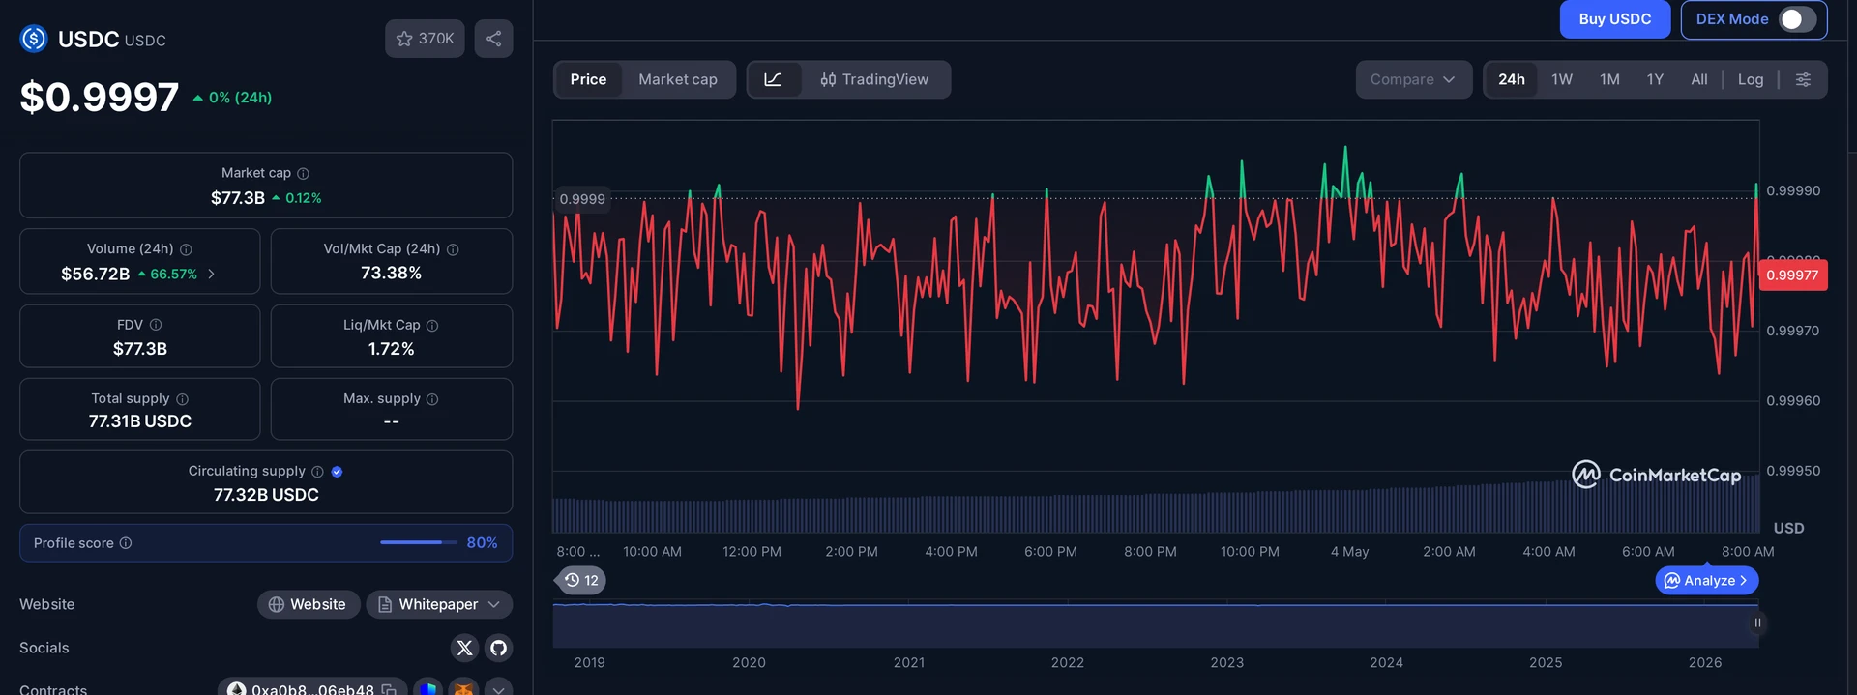The image size is (1857, 695).
Task: Select the 1W time range
Action: pos(1562,79)
